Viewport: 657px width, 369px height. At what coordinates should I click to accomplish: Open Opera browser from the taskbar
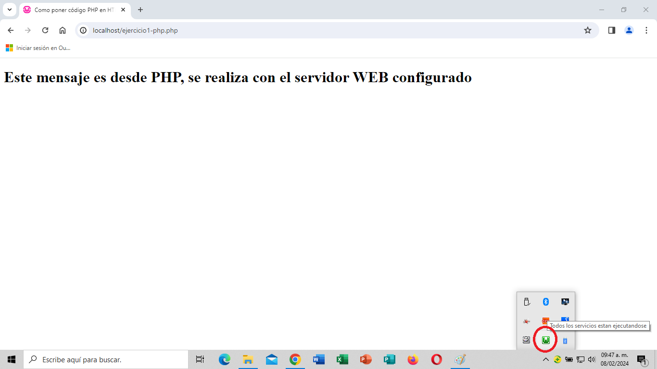tap(436, 359)
